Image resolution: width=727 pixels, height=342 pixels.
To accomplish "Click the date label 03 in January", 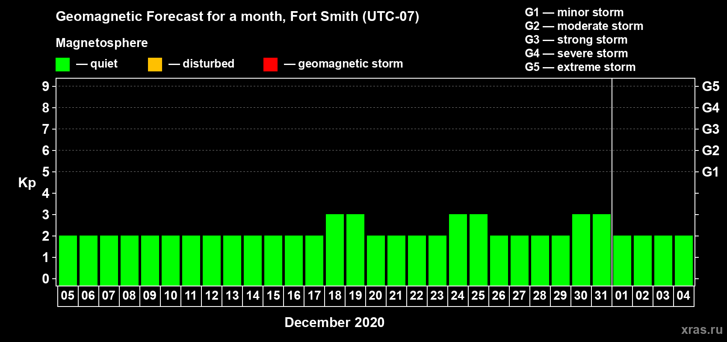I will [663, 295].
